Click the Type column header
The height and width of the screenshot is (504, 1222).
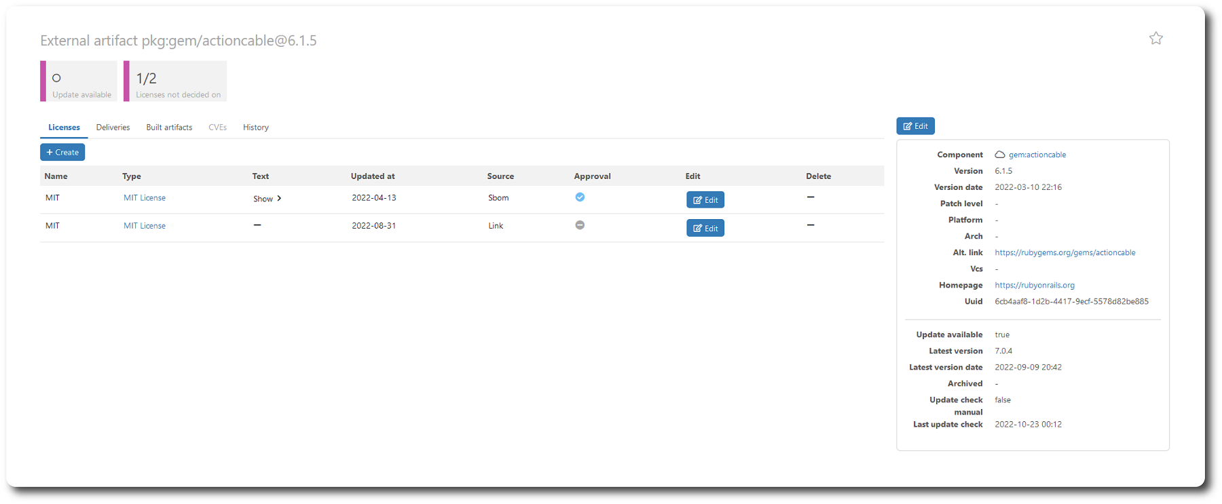(x=132, y=176)
